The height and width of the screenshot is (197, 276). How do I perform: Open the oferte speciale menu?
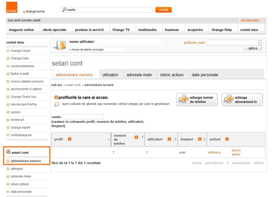pyautogui.click(x=54, y=30)
